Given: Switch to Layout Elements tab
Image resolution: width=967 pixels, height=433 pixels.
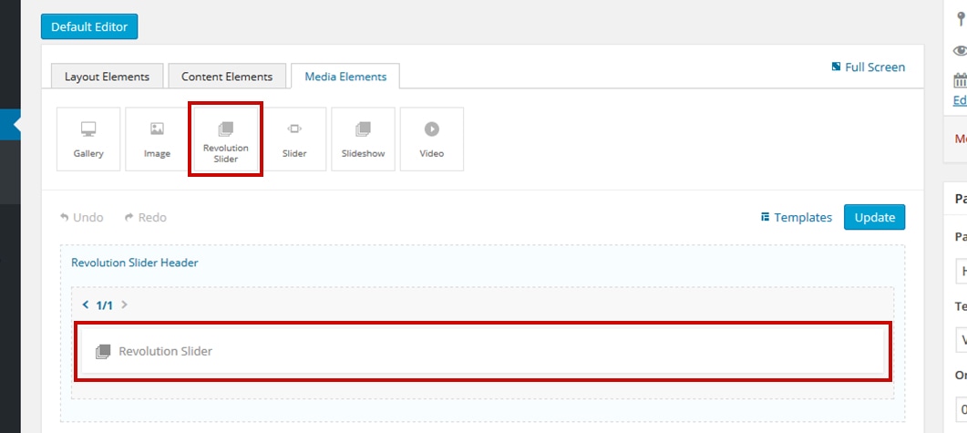Looking at the screenshot, I should point(107,77).
